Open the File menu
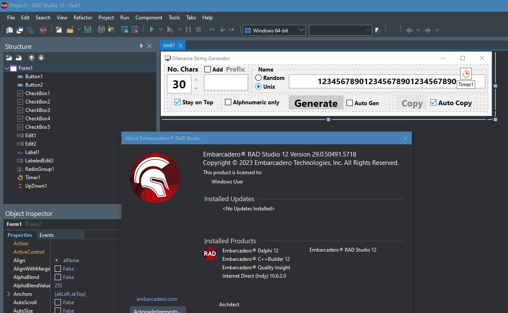Image resolution: width=508 pixels, height=313 pixels. click(11, 18)
